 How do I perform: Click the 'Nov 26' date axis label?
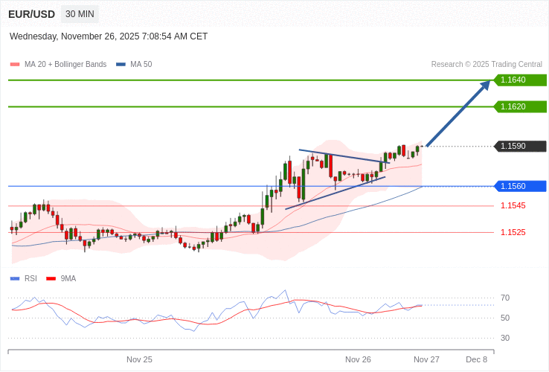358,360
